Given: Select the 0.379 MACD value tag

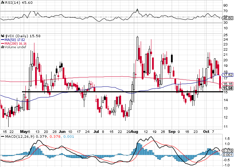Looking at the screenshot, I should pos(228,150).
